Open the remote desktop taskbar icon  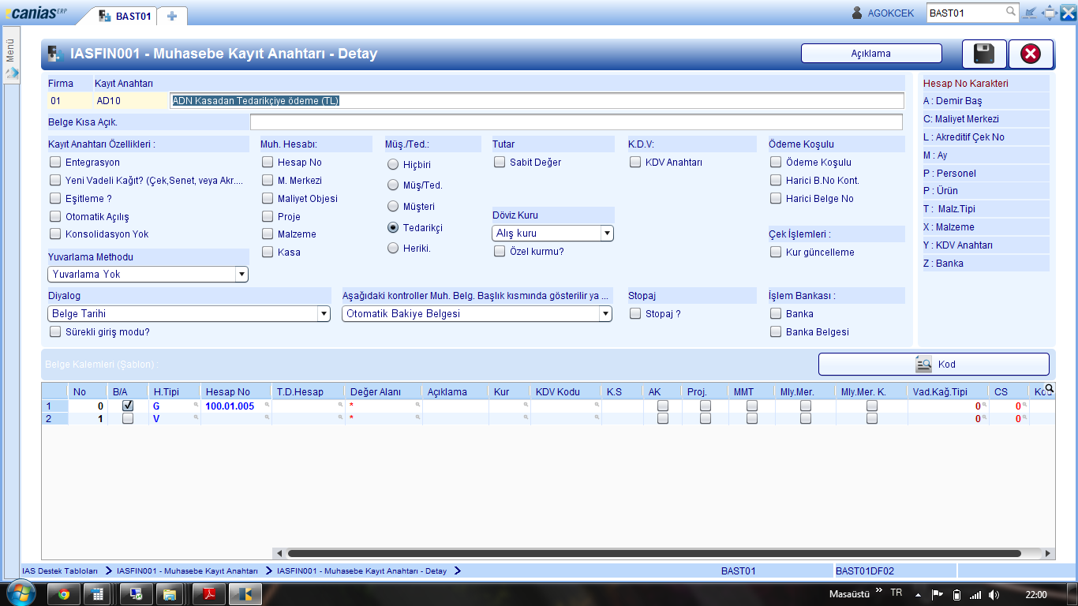137,594
